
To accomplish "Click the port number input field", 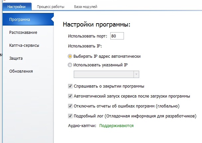I will click(x=117, y=36).
